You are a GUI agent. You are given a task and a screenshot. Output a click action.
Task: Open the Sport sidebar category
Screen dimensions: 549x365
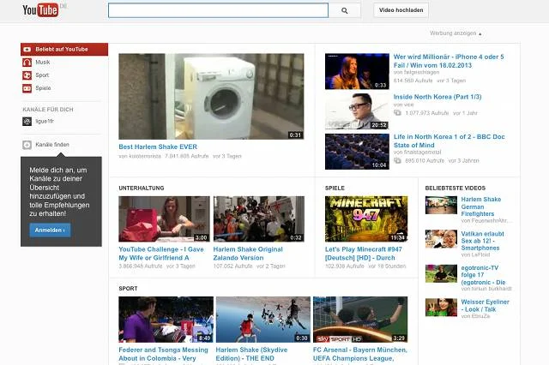point(42,75)
